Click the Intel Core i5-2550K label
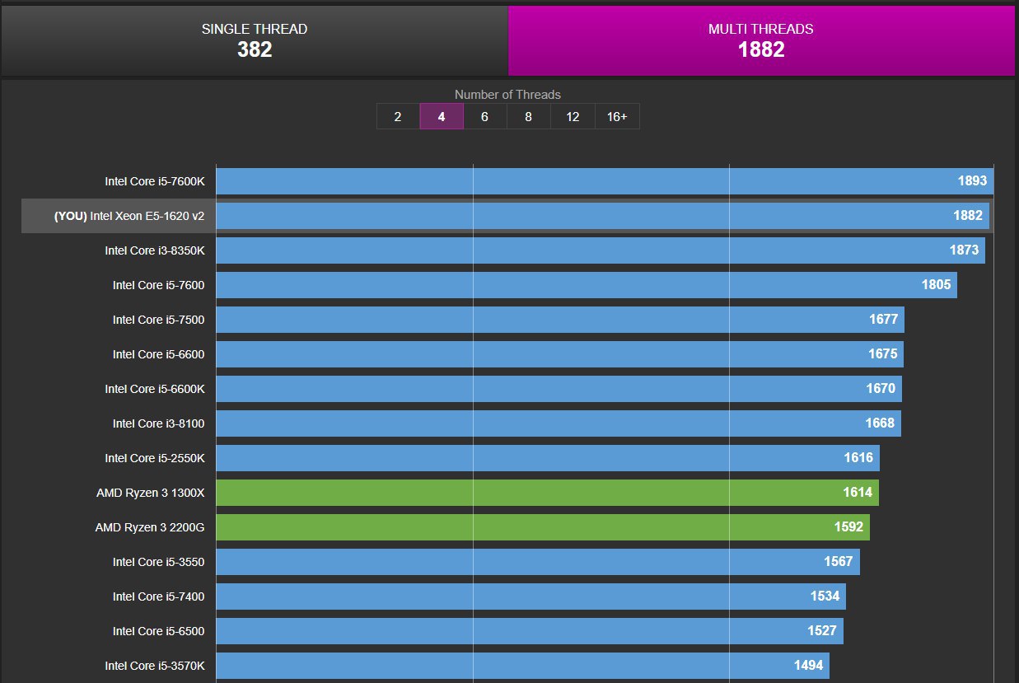1019x683 pixels. click(154, 458)
